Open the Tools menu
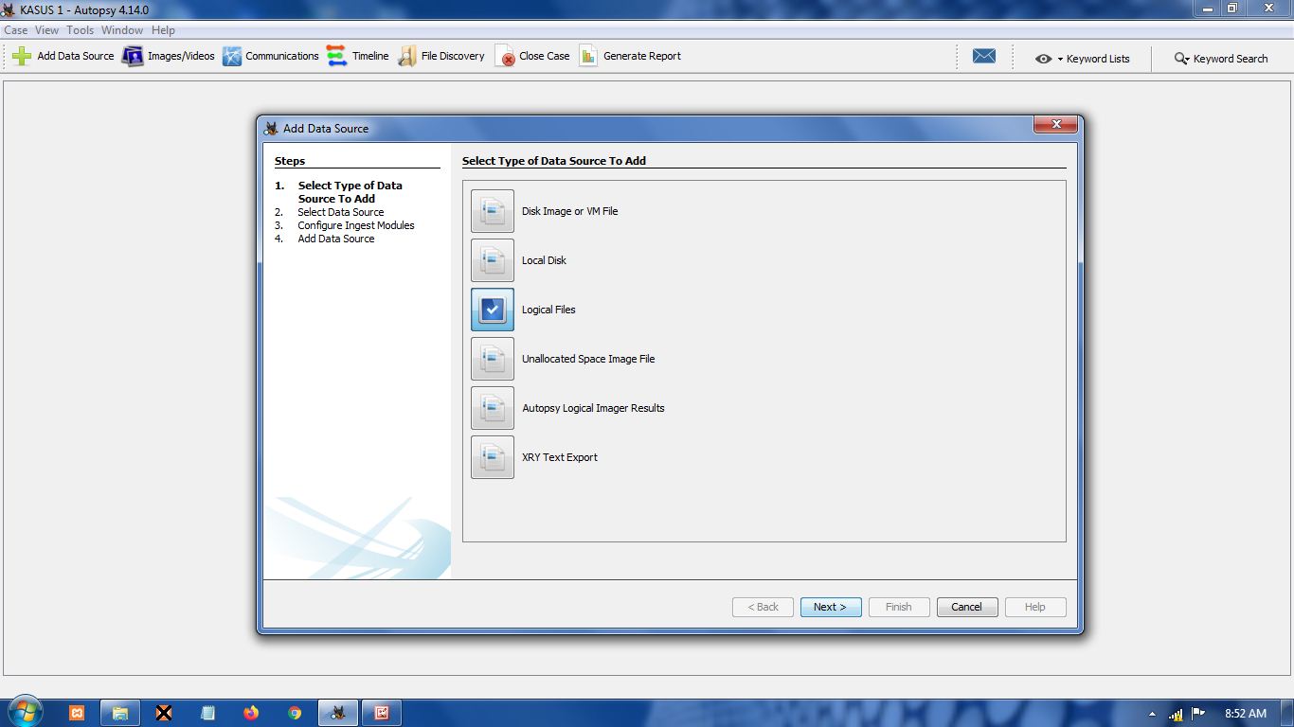Screen dimensions: 1294x727 coord(80,30)
